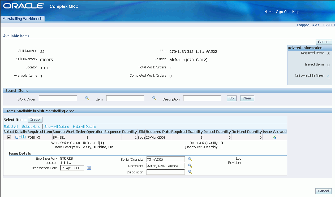Focus Work Order search field
335x197 pixels.
58,98
